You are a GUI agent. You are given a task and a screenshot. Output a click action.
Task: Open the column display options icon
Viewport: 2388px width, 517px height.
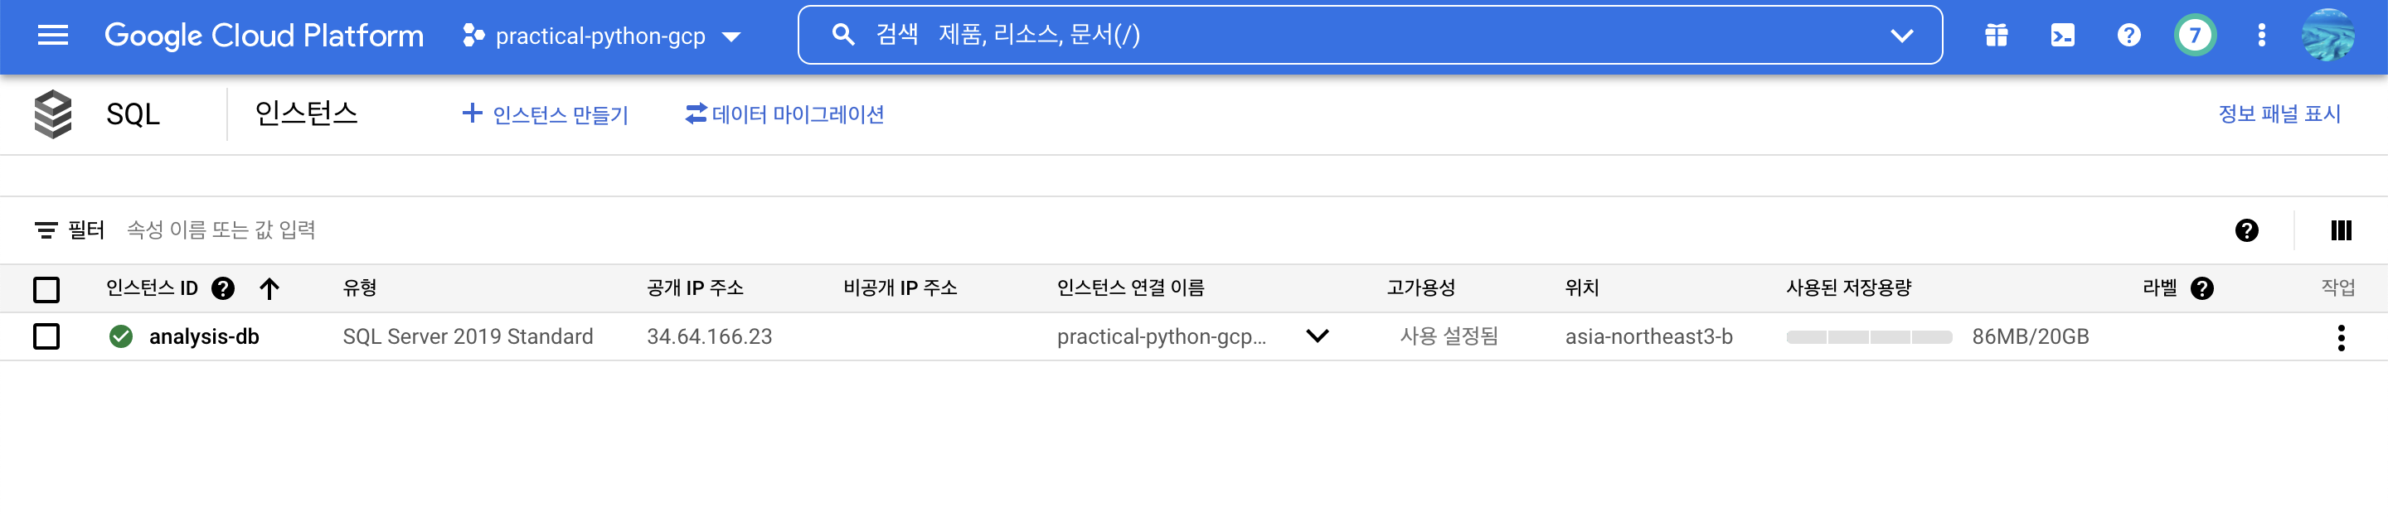(x=2341, y=230)
